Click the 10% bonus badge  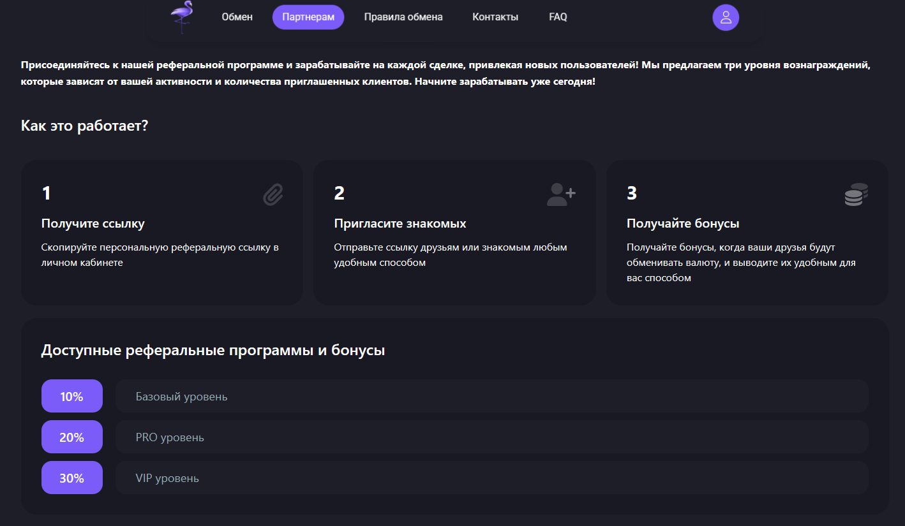click(72, 397)
